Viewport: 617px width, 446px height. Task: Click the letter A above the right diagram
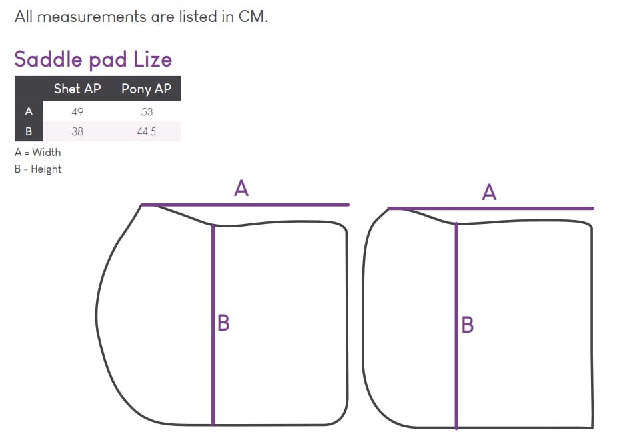(x=489, y=193)
